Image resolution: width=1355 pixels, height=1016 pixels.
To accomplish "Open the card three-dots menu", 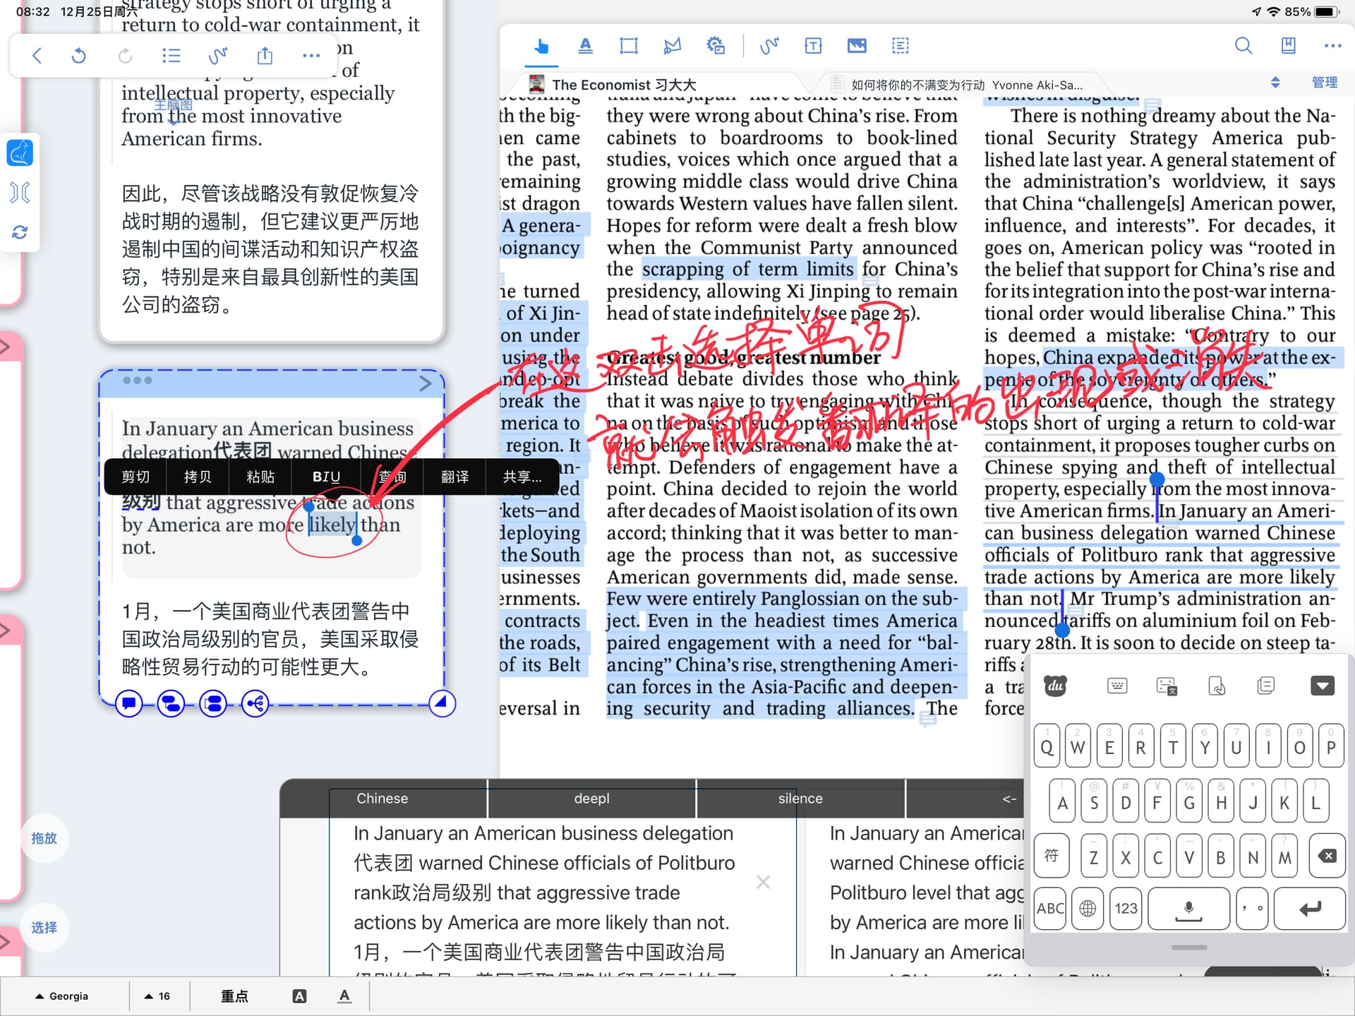I will (137, 381).
